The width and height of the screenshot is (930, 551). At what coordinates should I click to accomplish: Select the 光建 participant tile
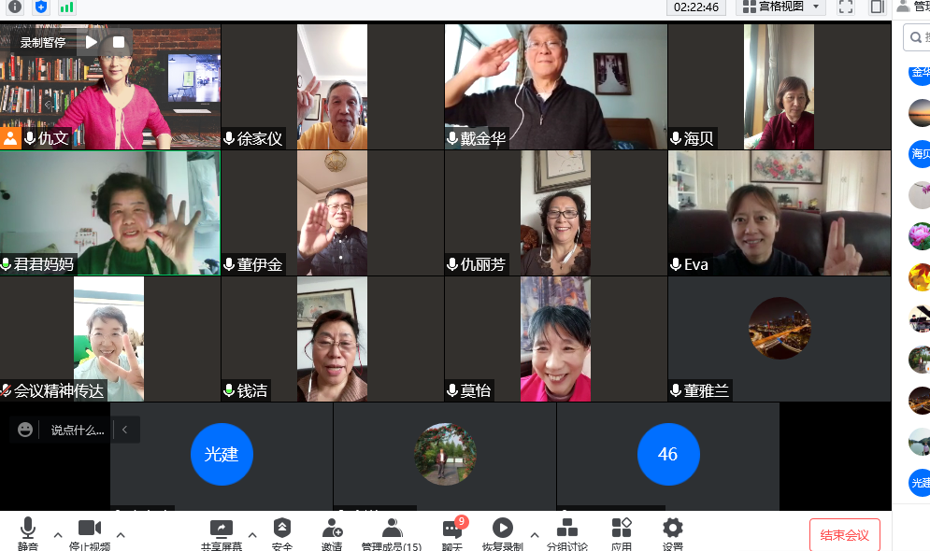[222, 455]
